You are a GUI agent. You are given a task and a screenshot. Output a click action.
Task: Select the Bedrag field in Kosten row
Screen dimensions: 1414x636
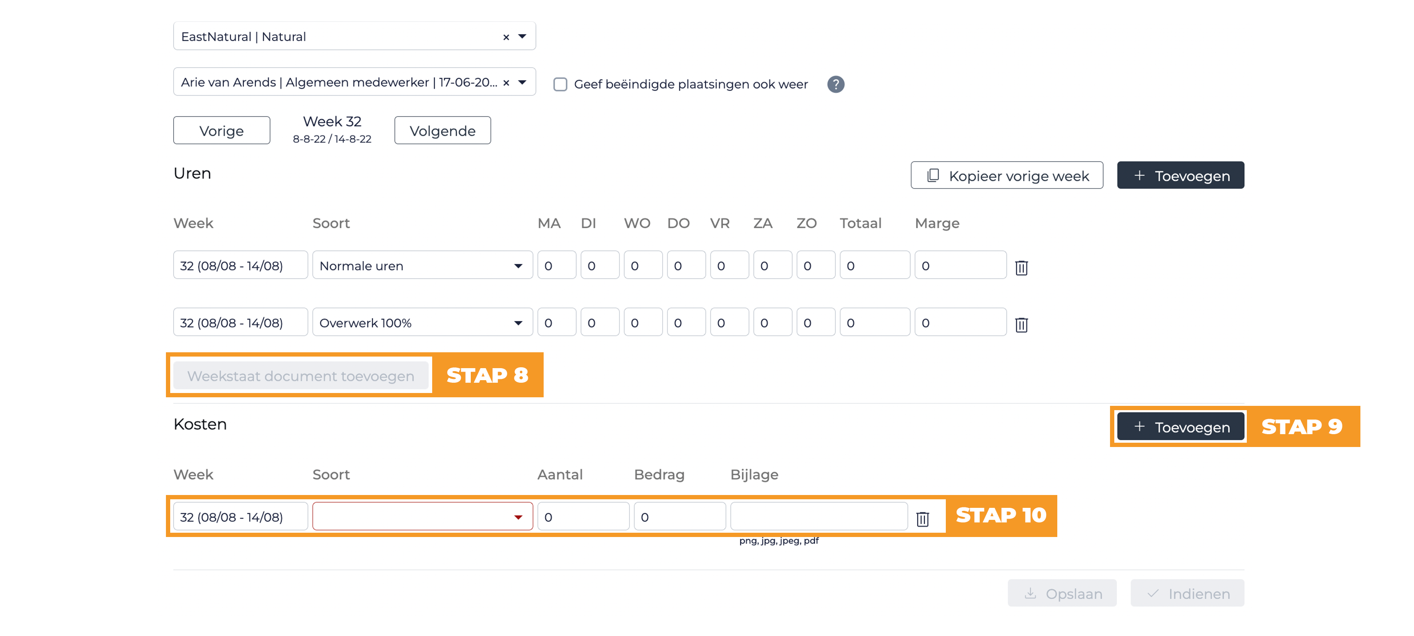coord(680,516)
